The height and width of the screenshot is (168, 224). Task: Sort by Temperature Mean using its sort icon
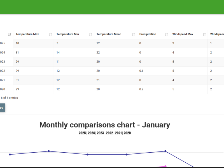(x=133, y=34)
